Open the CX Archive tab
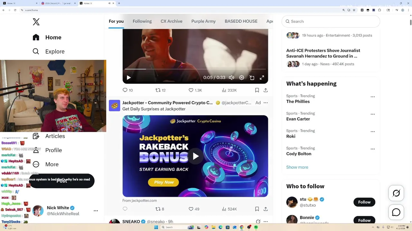Screen dimensions: 412x231 click(172, 21)
